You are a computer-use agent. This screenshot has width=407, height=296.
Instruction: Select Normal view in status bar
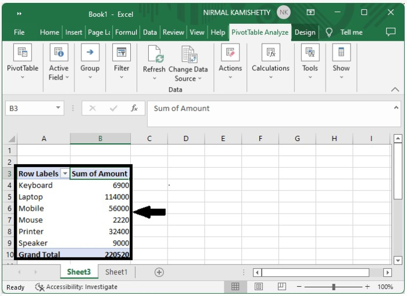point(235,287)
